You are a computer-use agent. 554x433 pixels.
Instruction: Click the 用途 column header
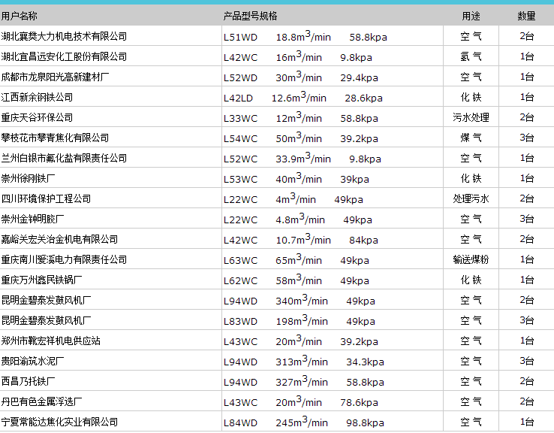471,16
